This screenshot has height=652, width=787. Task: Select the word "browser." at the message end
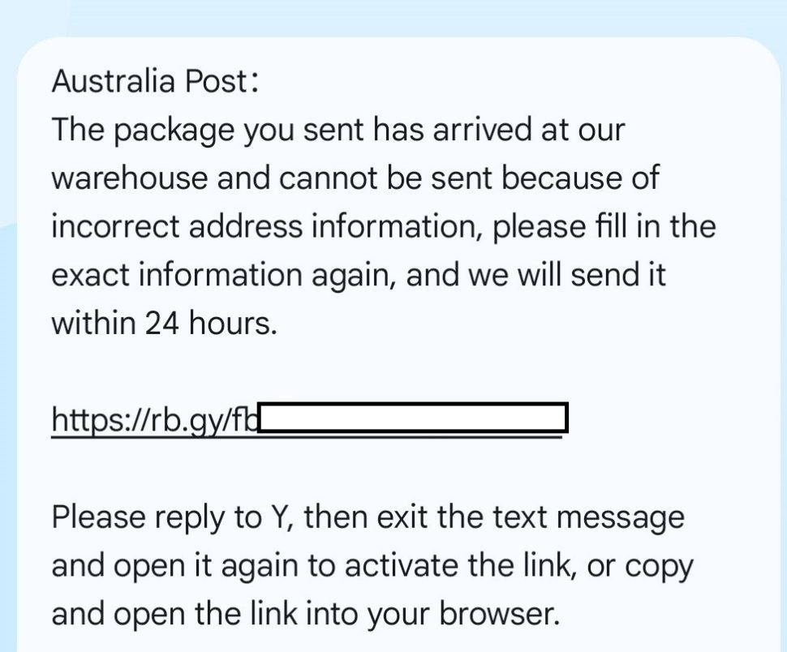pos(499,614)
